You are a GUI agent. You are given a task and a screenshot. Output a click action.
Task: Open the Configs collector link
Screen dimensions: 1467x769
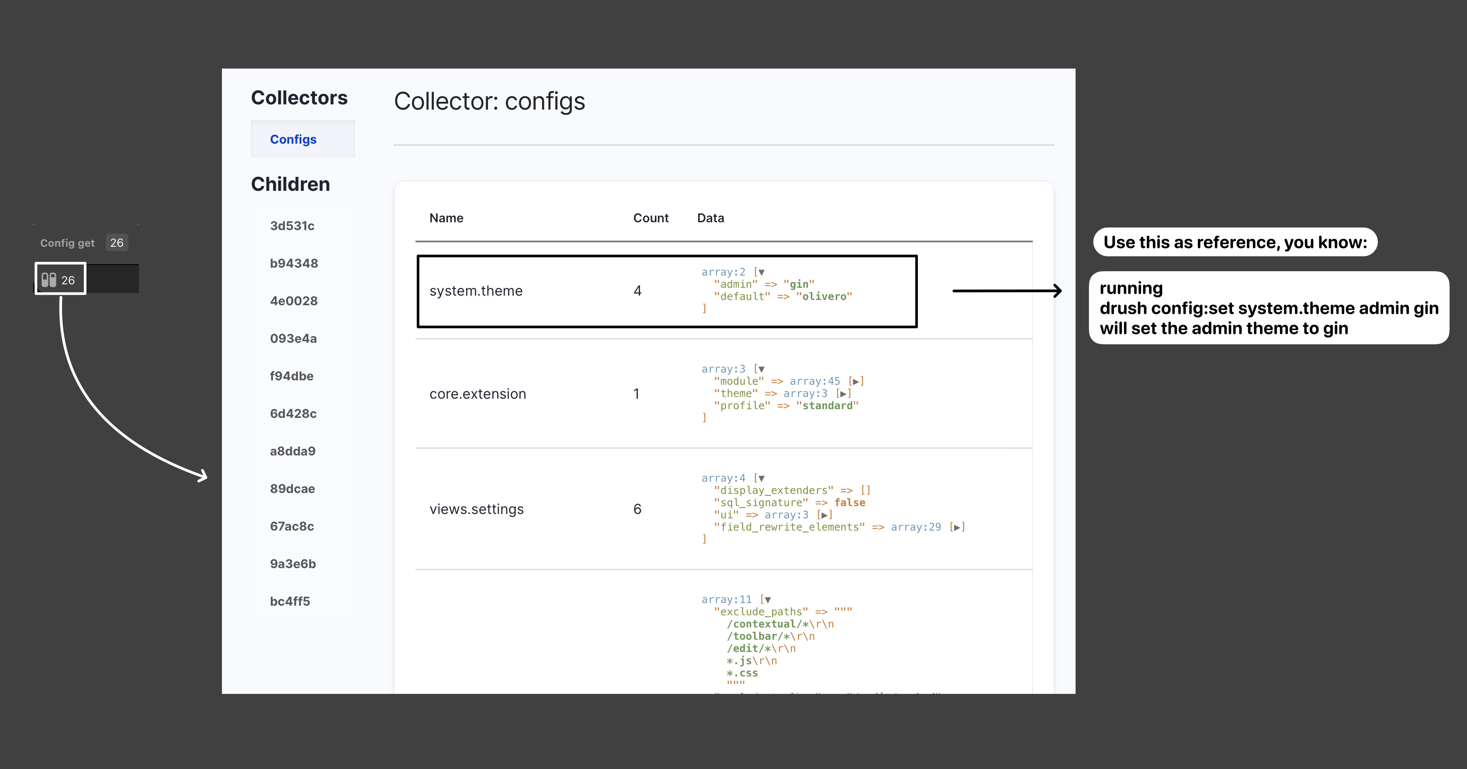coord(293,139)
